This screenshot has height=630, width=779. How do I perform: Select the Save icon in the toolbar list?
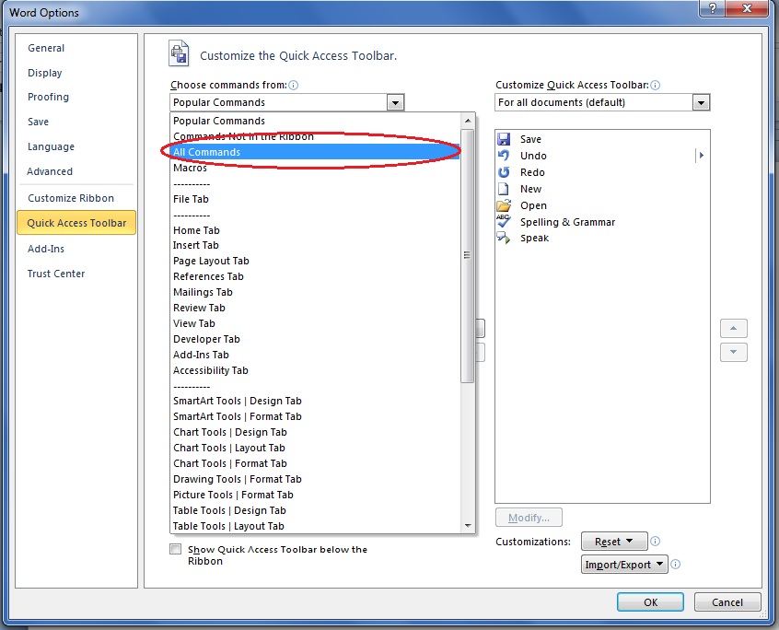click(x=502, y=139)
